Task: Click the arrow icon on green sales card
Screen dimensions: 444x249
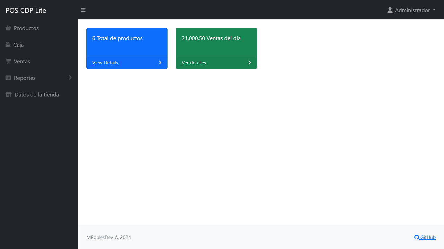Action: 250,63
